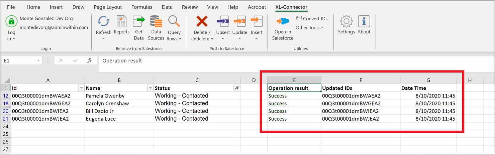Select column A header

point(48,80)
